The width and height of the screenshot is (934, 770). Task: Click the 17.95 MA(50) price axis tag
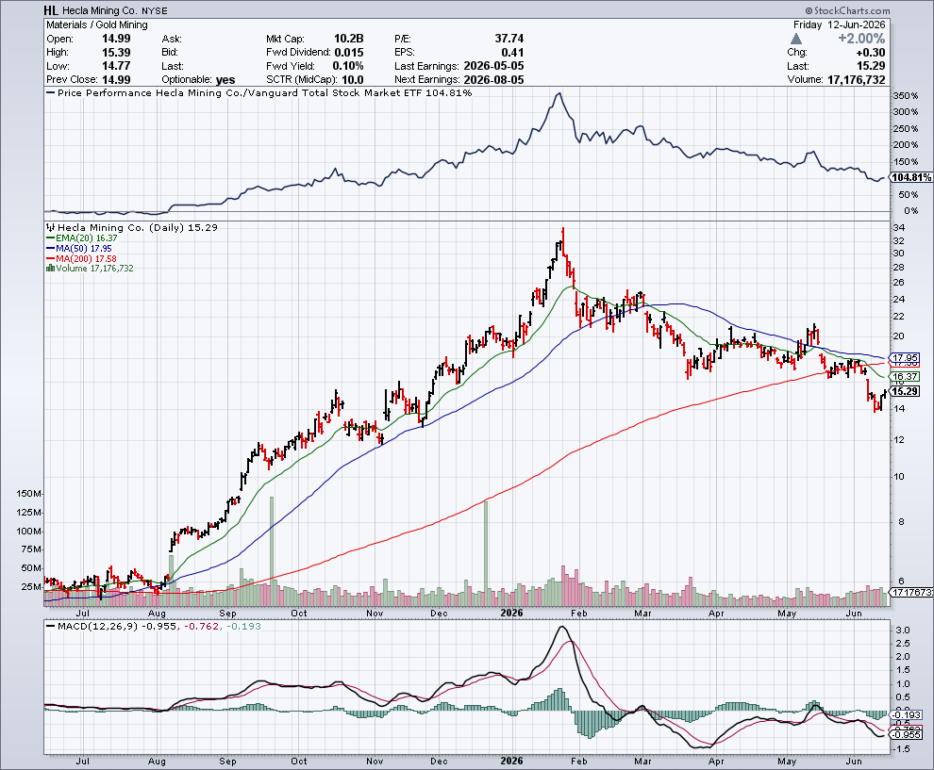[x=905, y=358]
